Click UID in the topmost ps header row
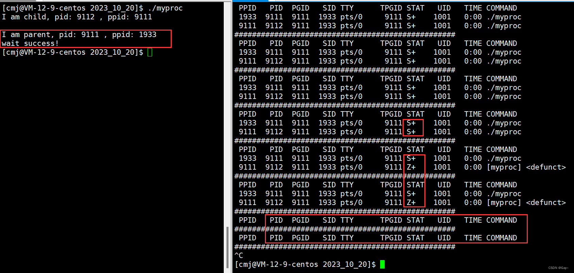The image size is (574, 273). pyautogui.click(x=444, y=8)
